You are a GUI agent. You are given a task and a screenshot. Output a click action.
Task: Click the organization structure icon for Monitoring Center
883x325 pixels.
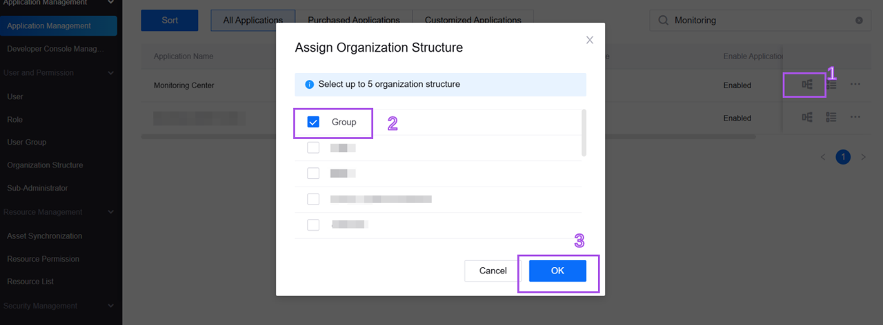pos(806,85)
